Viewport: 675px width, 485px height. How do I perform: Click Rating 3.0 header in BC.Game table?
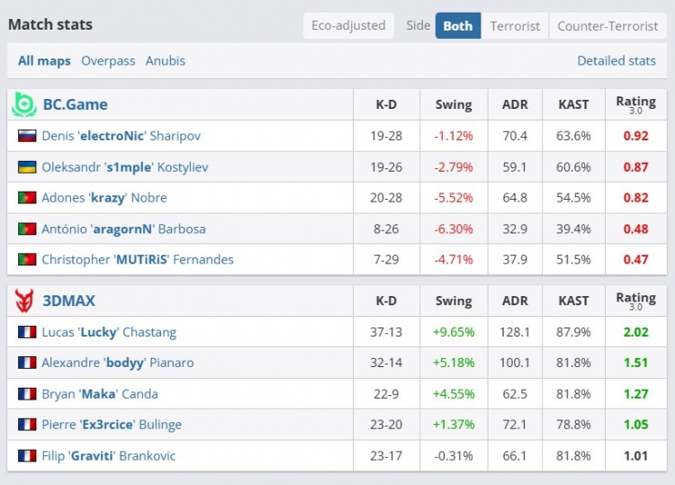coord(635,104)
